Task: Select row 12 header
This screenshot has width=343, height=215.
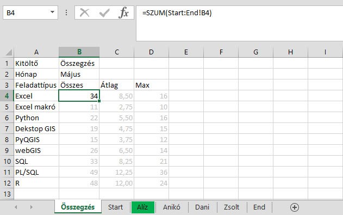Action: click(x=7, y=183)
